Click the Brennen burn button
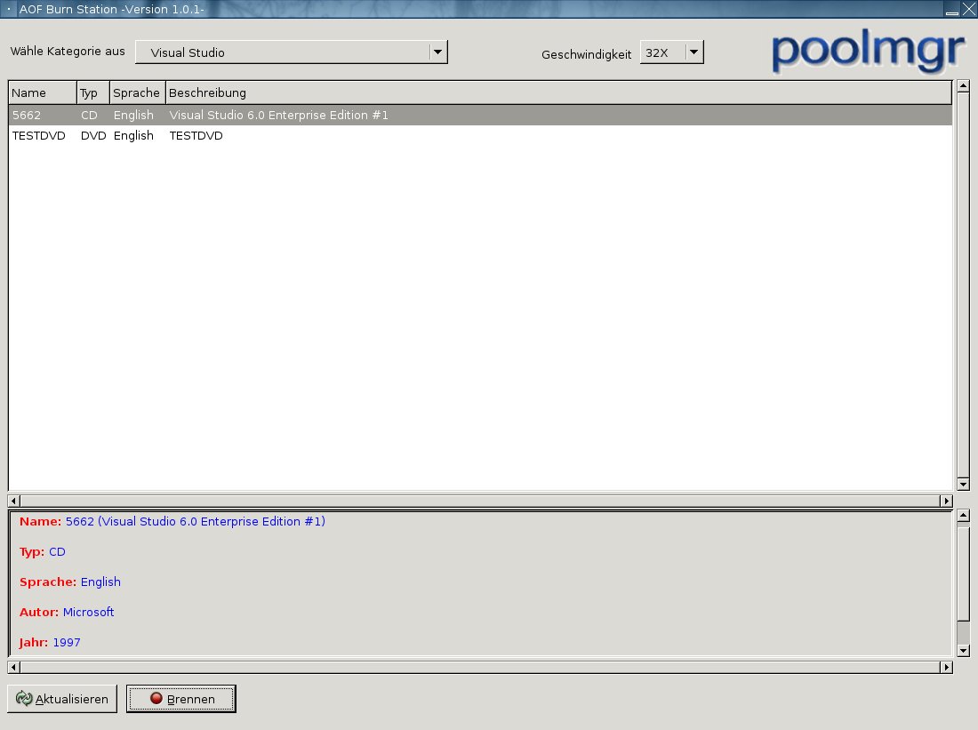The image size is (978, 730). point(180,698)
